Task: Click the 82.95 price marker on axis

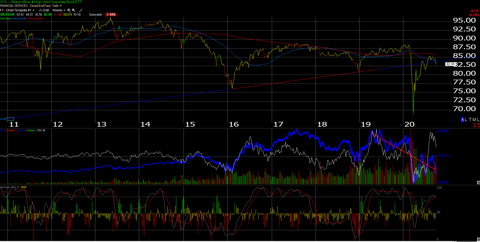Action: click(x=450, y=64)
